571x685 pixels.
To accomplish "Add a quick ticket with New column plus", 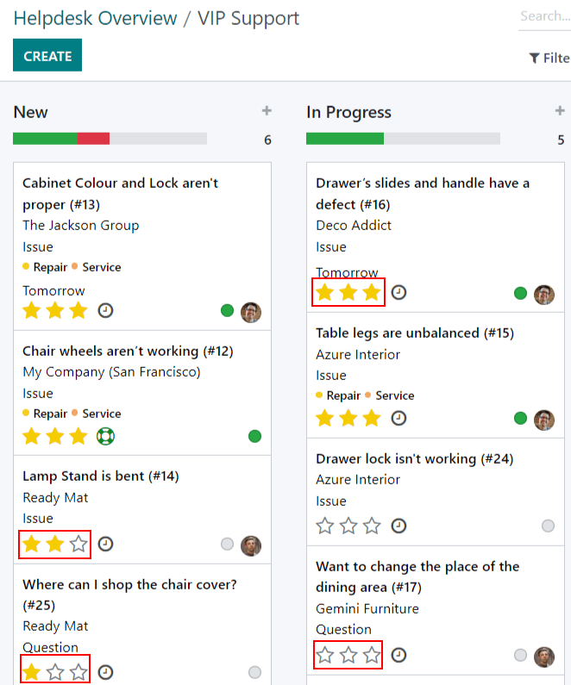I will tap(267, 110).
